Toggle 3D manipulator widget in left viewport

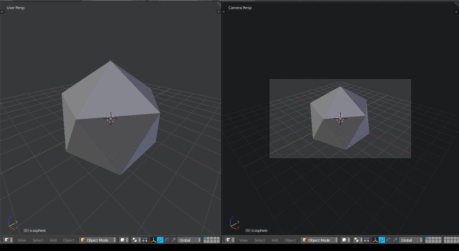tap(153, 240)
